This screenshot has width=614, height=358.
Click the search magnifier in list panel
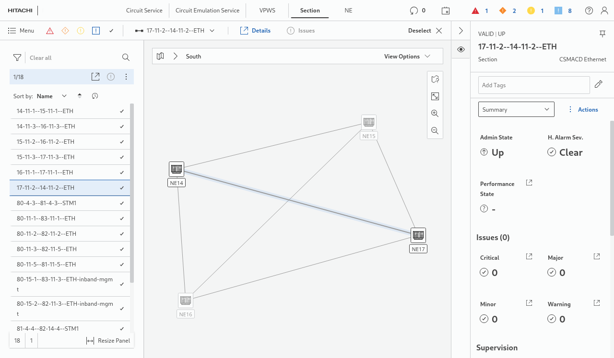tap(126, 58)
